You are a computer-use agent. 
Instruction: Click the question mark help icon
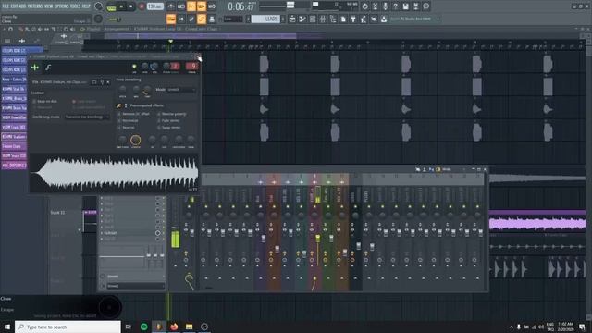395,6
